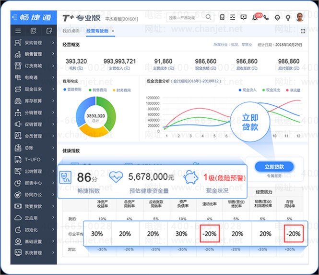This screenshot has height=275, width=319.
Task: Open 初始化 refresh icon
Action: 18,230
